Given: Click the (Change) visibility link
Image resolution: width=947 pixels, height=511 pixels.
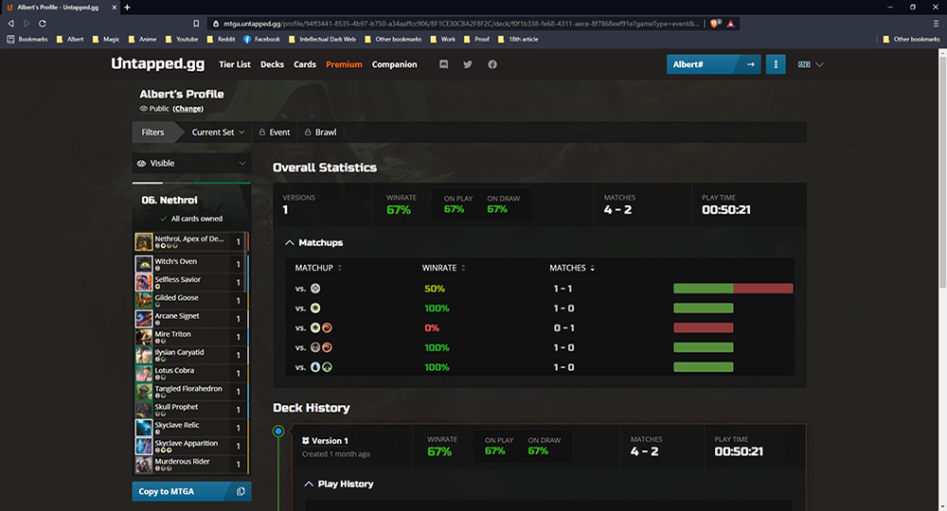Looking at the screenshot, I should (188, 109).
